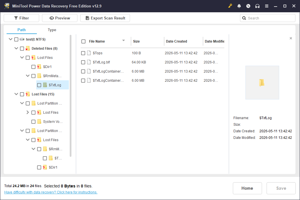Click the key register icon in title bar

tap(230, 6)
